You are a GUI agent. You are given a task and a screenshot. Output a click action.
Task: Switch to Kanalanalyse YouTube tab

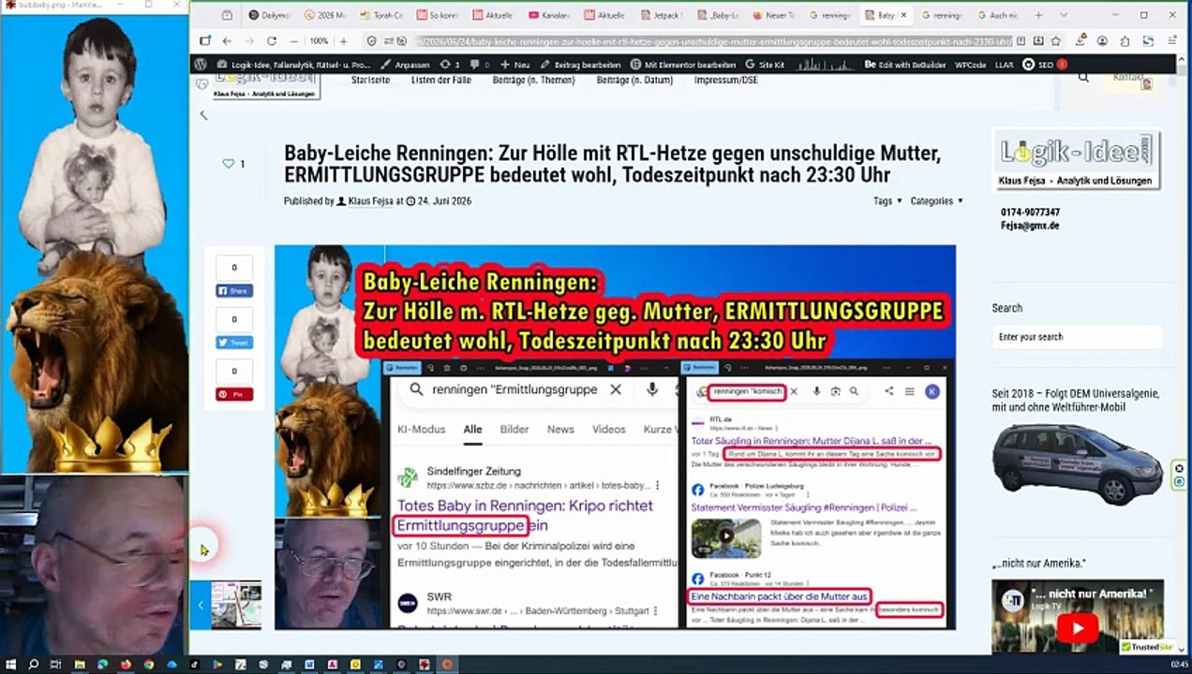(550, 16)
